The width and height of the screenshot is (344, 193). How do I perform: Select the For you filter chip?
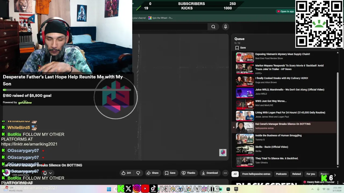(x=311, y=174)
